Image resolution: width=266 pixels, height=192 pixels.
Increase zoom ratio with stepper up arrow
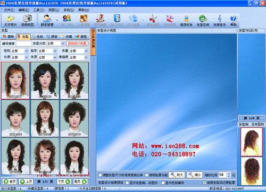[229, 173]
